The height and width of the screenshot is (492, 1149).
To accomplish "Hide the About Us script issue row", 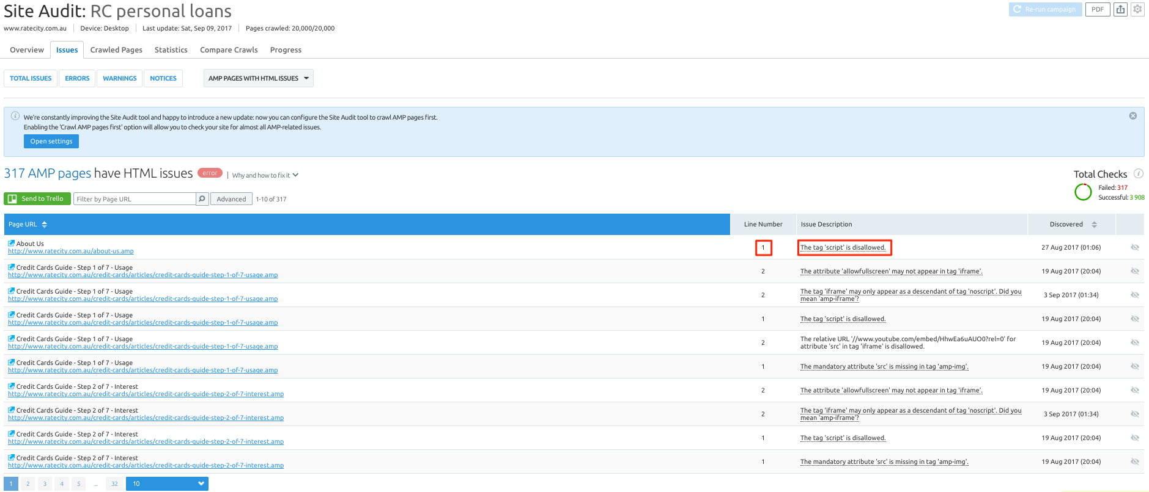I will click(x=1134, y=247).
